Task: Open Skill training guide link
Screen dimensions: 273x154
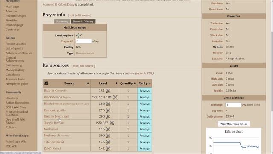Action: pos(14,65)
